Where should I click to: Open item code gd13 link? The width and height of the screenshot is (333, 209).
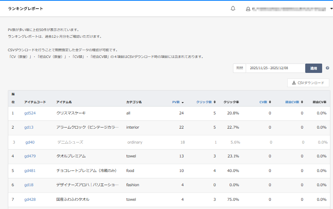coord(29,127)
